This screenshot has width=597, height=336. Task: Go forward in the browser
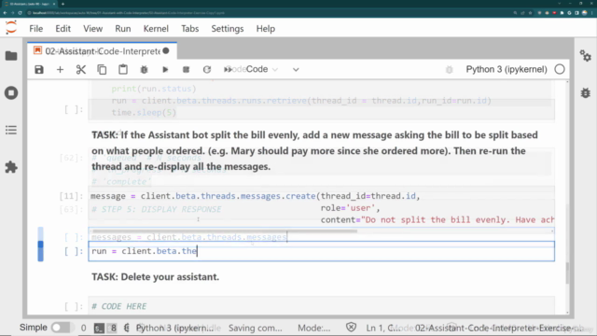click(12, 12)
